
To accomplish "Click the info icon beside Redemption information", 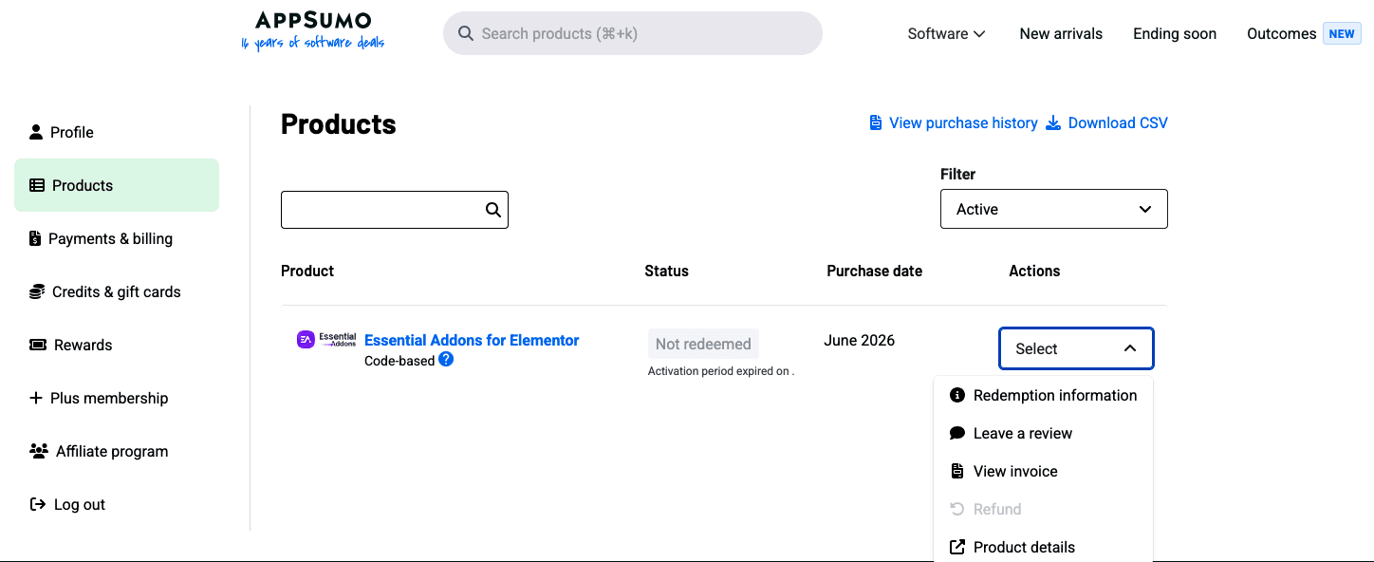I will tap(957, 395).
